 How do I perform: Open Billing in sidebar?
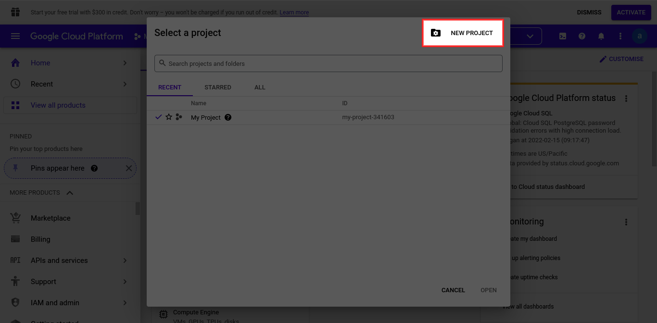tap(40, 239)
